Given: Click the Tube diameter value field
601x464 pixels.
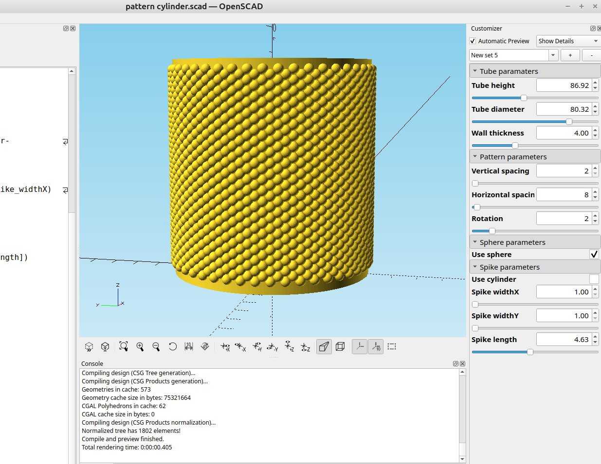Looking at the screenshot, I should pos(564,109).
